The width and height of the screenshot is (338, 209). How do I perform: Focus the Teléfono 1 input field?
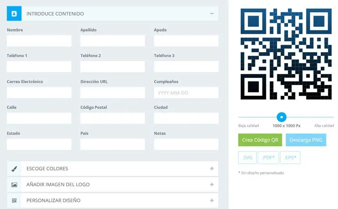39,66
